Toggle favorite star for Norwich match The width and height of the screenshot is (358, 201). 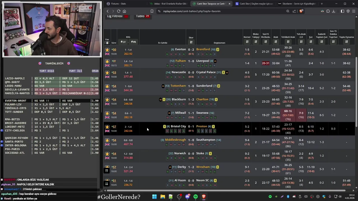[x=107, y=154]
